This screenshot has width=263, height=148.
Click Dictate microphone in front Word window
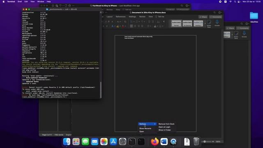point(217,23)
